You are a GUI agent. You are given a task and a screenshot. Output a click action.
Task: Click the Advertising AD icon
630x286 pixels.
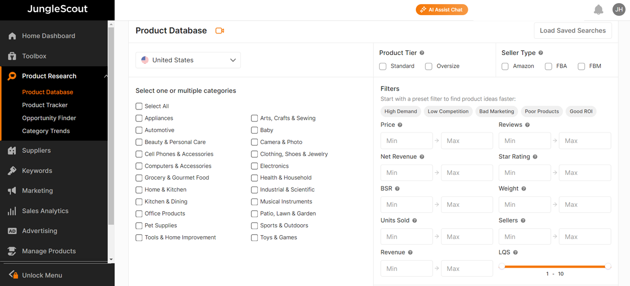tap(12, 231)
